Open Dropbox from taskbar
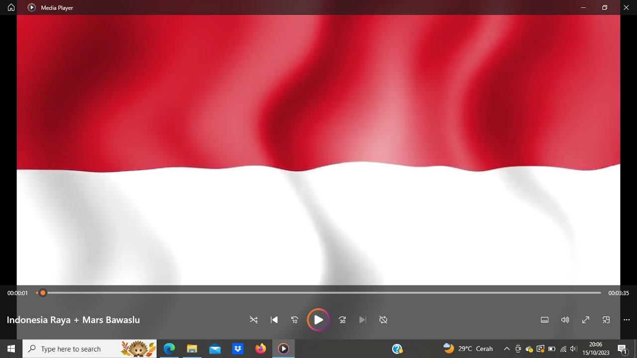 point(238,349)
